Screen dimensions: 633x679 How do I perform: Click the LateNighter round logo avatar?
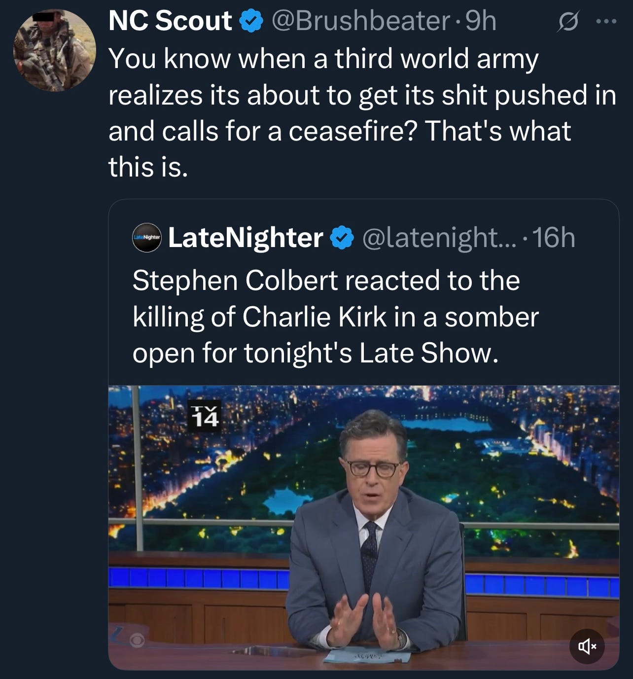pyautogui.click(x=147, y=238)
